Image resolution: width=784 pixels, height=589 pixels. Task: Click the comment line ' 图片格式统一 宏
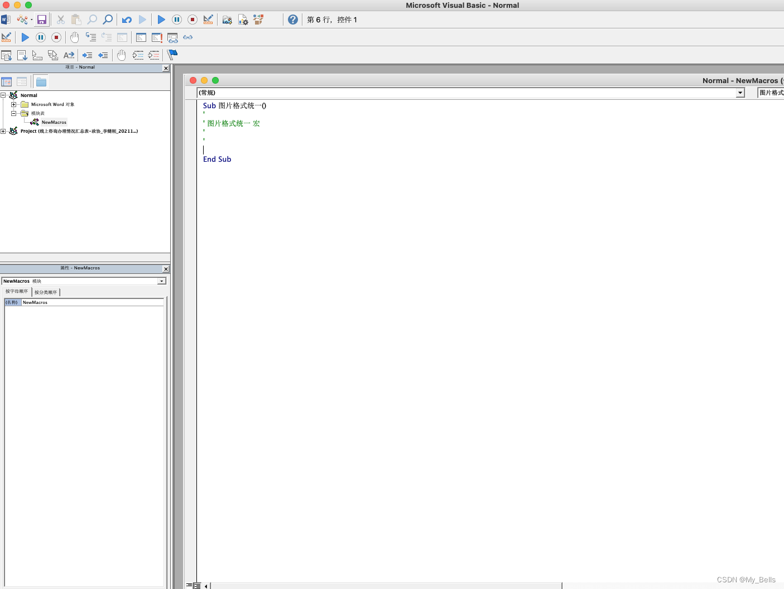232,123
